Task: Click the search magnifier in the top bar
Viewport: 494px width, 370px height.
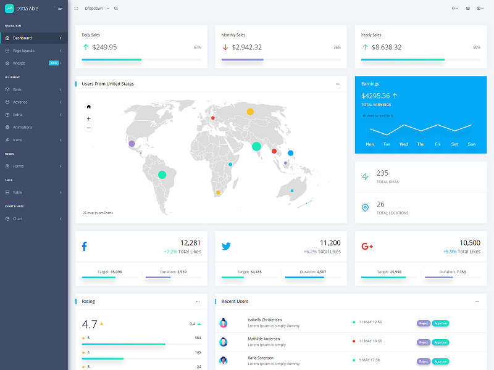Action: pyautogui.click(x=115, y=8)
